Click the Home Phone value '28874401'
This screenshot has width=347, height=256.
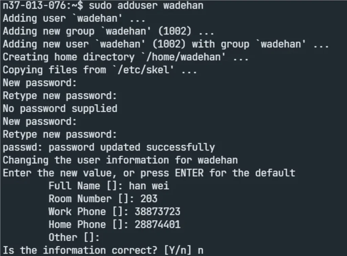coord(158,224)
